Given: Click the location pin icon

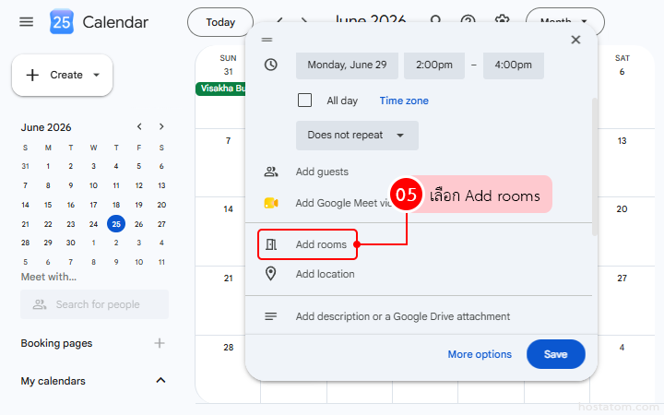Looking at the screenshot, I should point(270,274).
